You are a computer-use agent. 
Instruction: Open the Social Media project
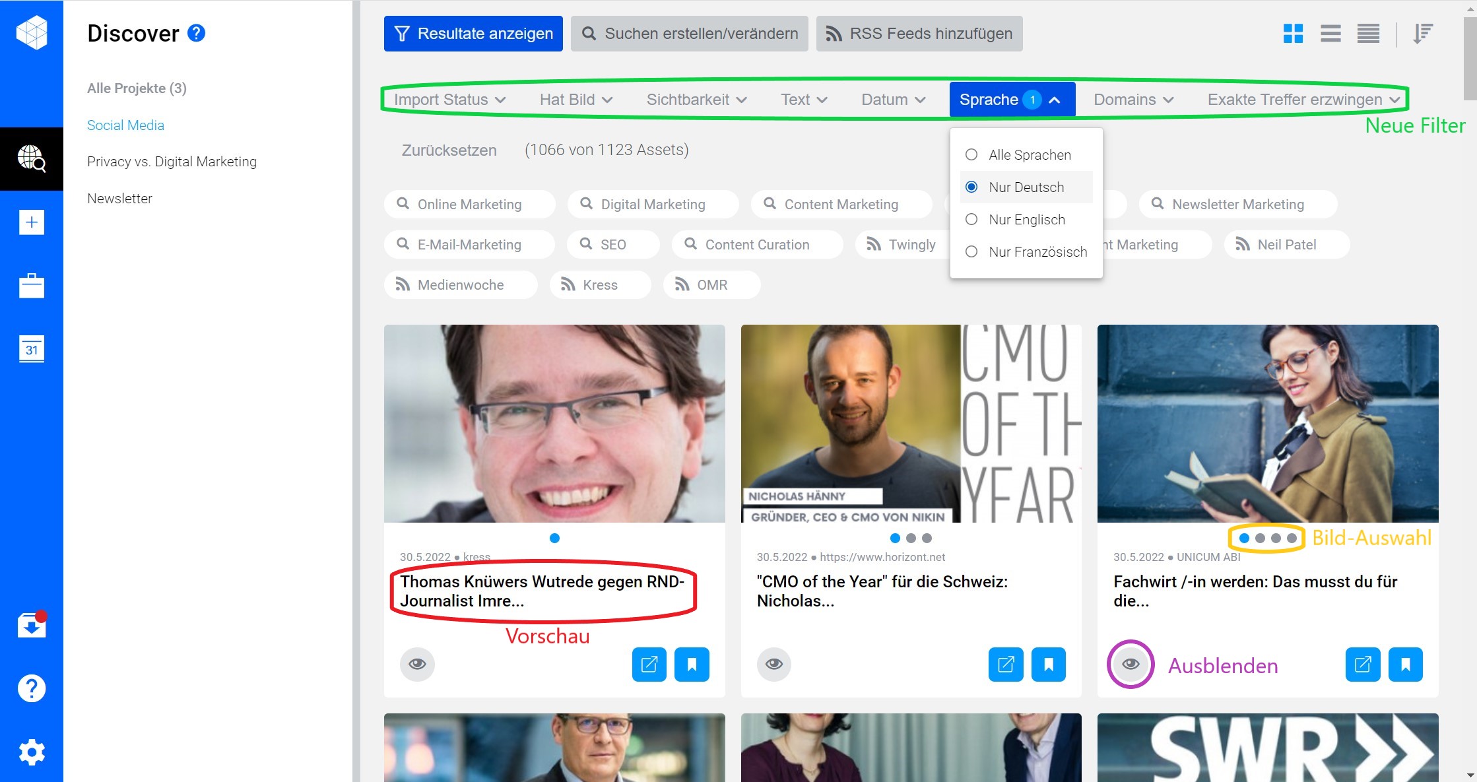coord(125,124)
